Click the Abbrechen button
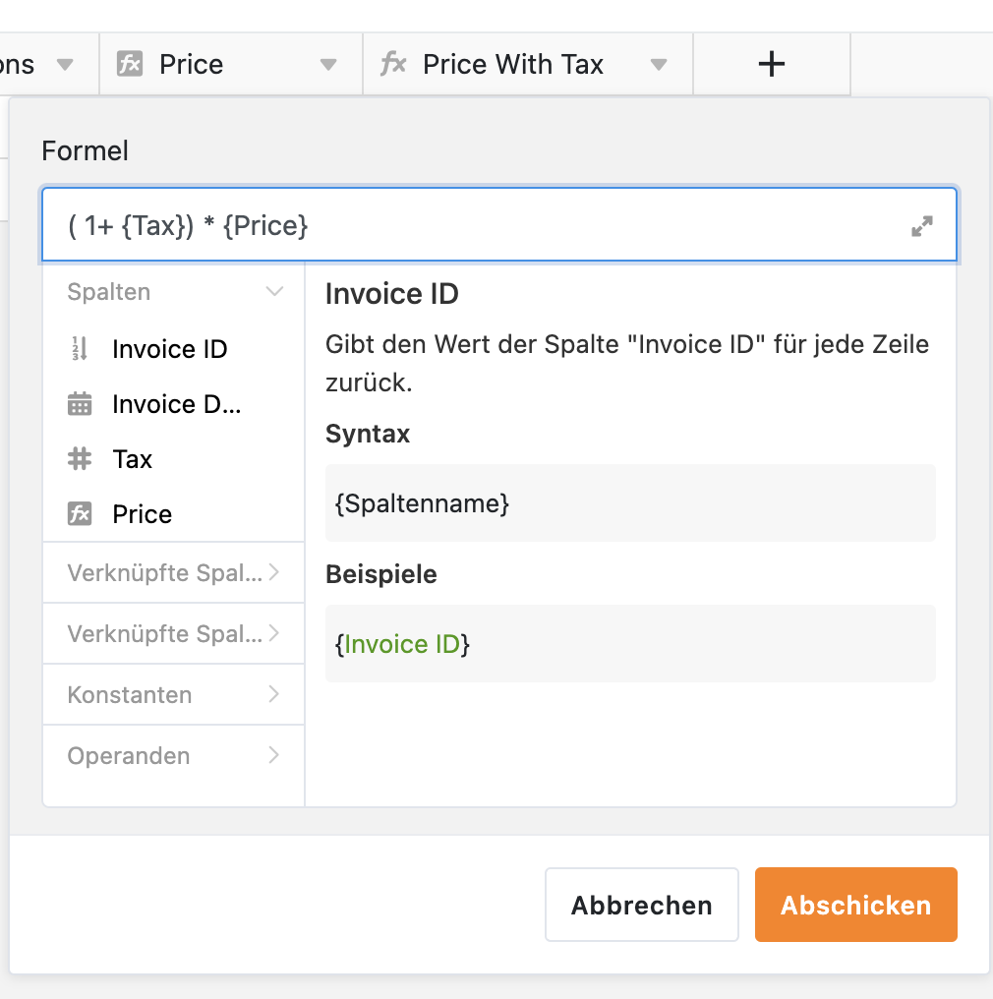 click(641, 905)
